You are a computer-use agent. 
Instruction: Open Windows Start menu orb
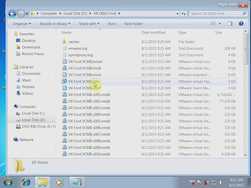coord(8,182)
